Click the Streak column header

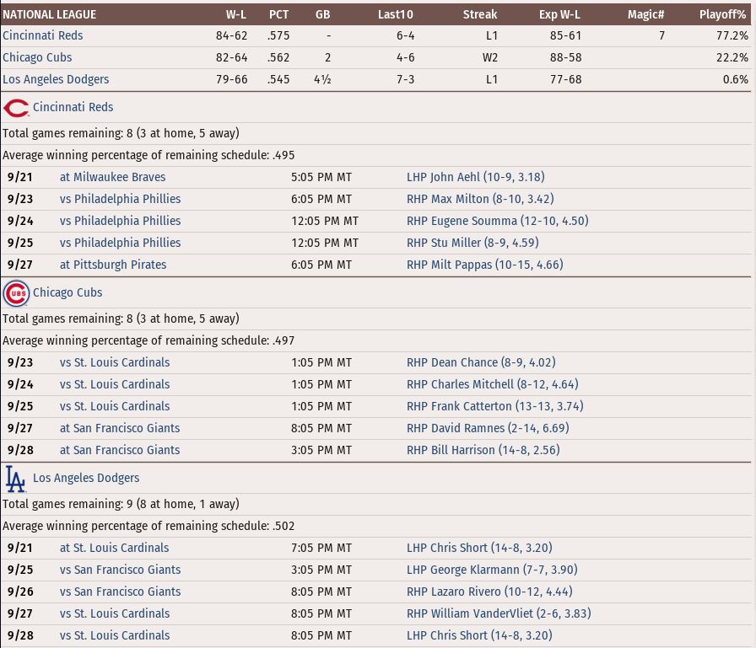(480, 14)
